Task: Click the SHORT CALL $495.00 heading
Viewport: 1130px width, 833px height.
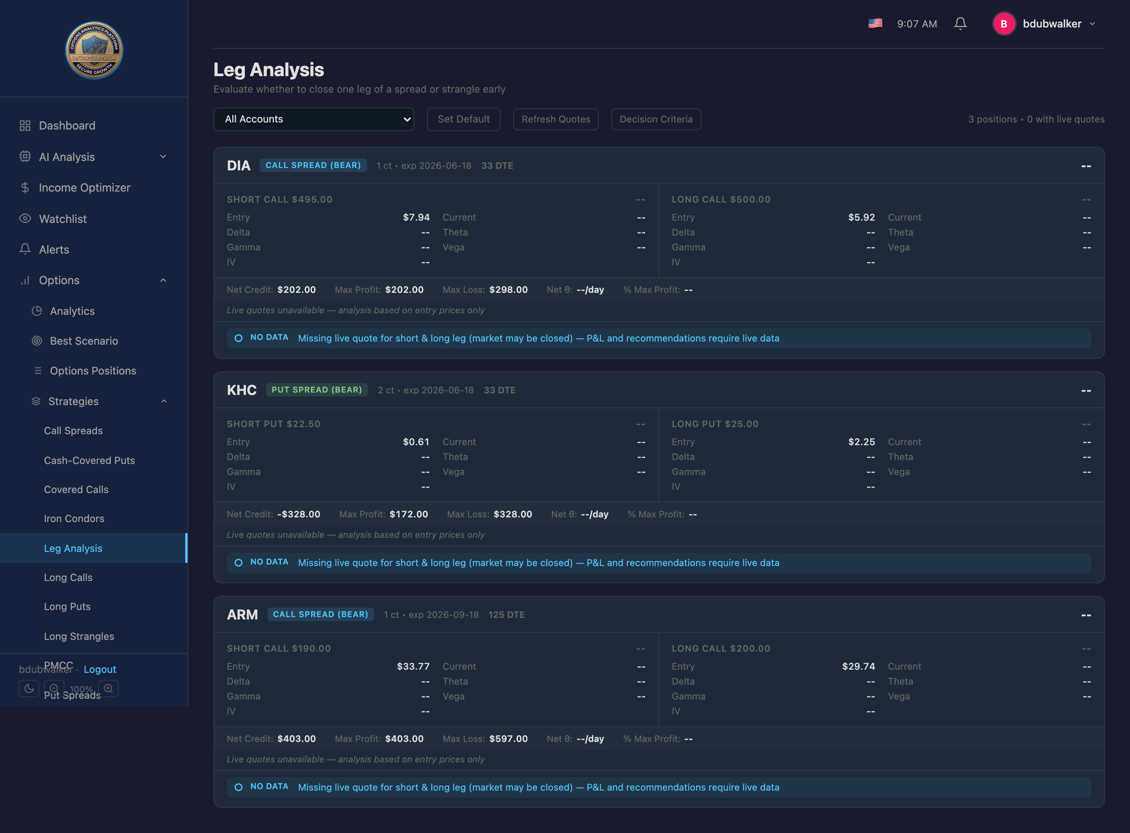Action: [x=280, y=199]
